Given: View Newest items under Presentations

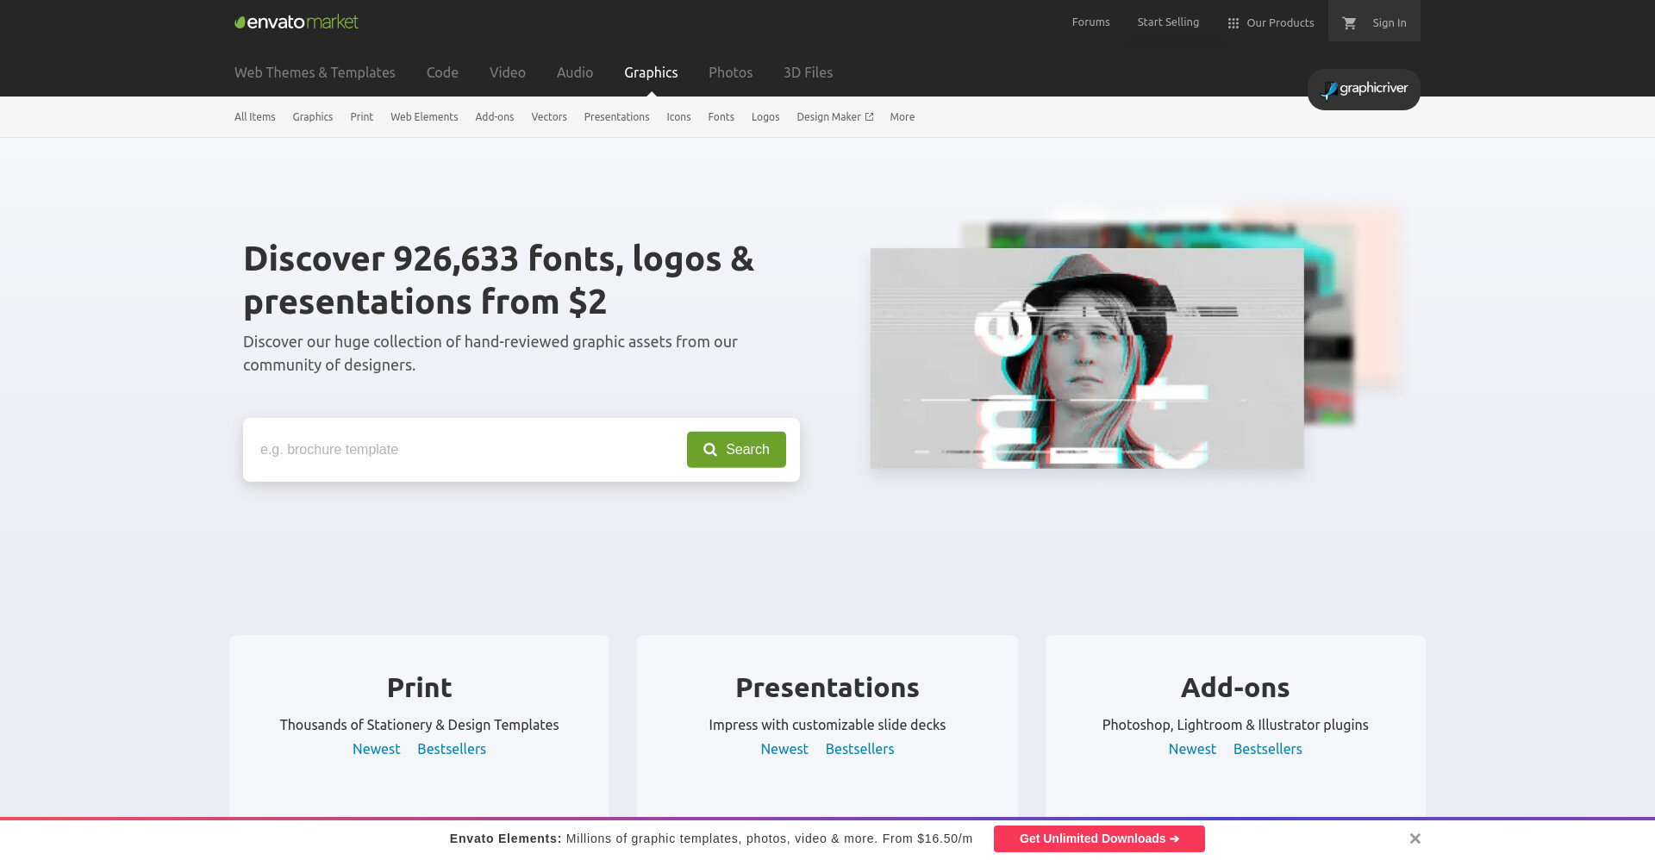Looking at the screenshot, I should coord(784,750).
